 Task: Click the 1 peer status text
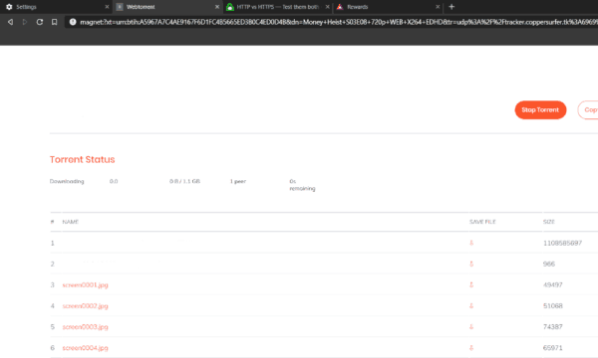pos(238,181)
